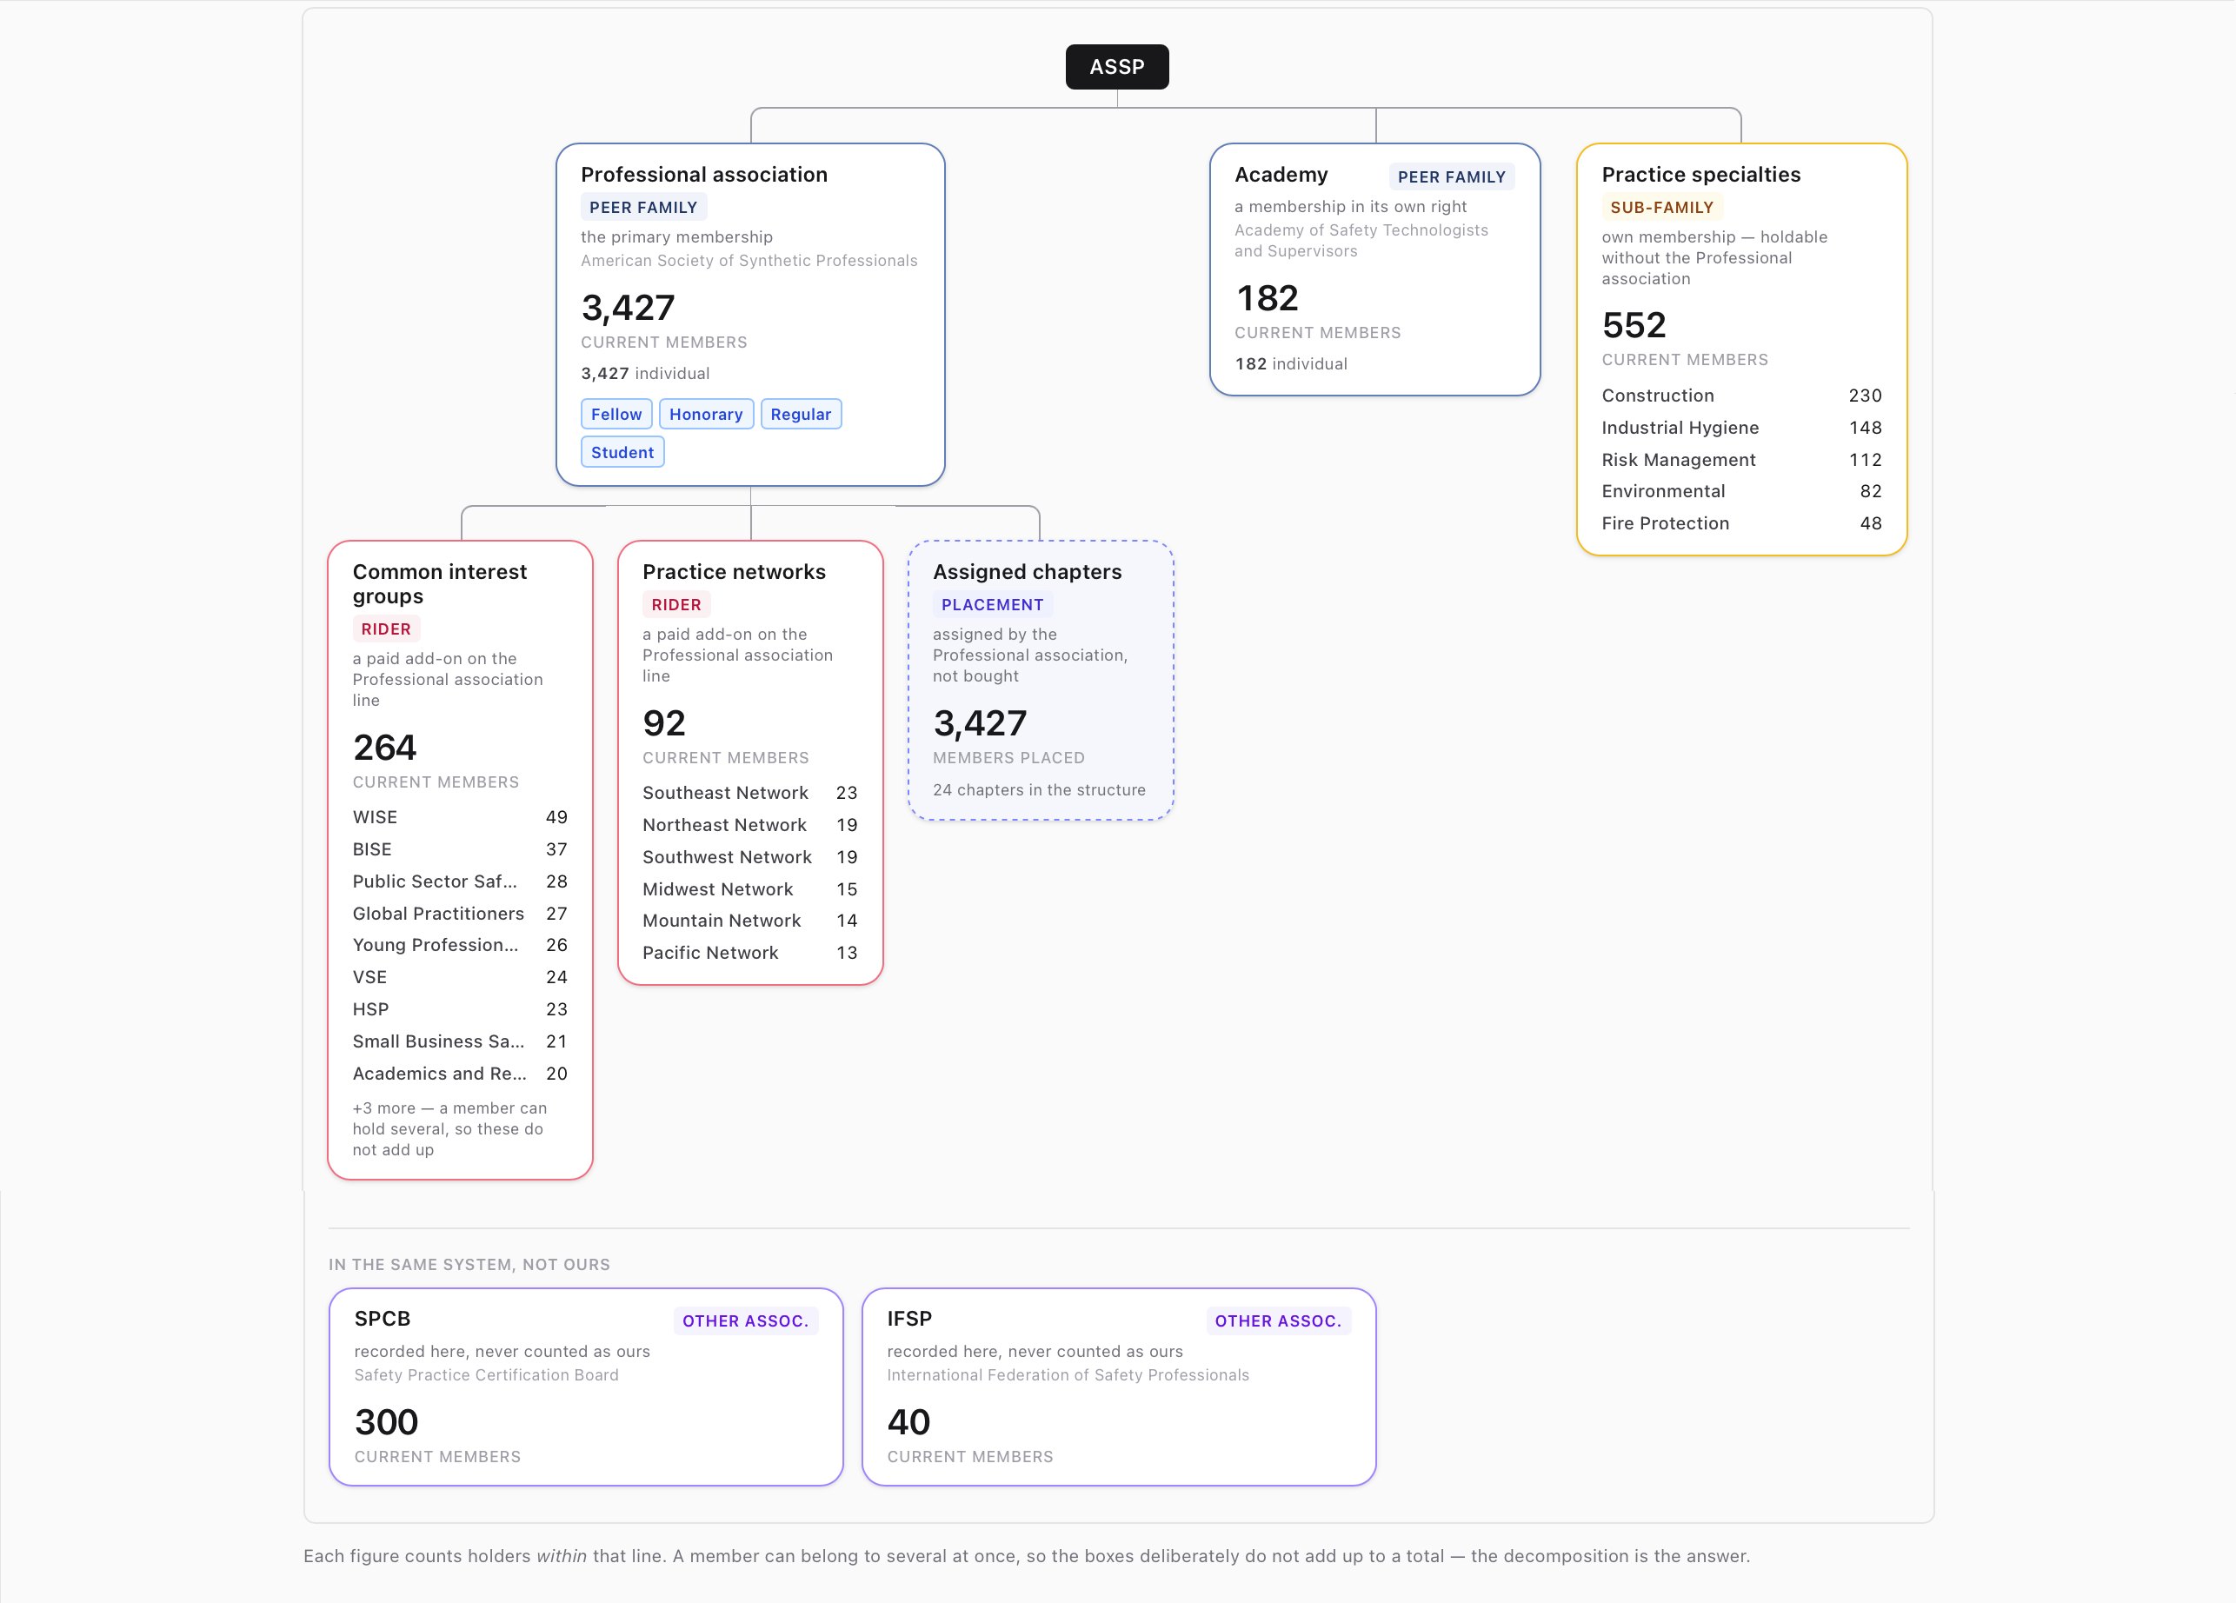Viewport: 2236px width, 1603px height.
Task: Open the Assigned chapters placement card
Action: (x=1040, y=681)
